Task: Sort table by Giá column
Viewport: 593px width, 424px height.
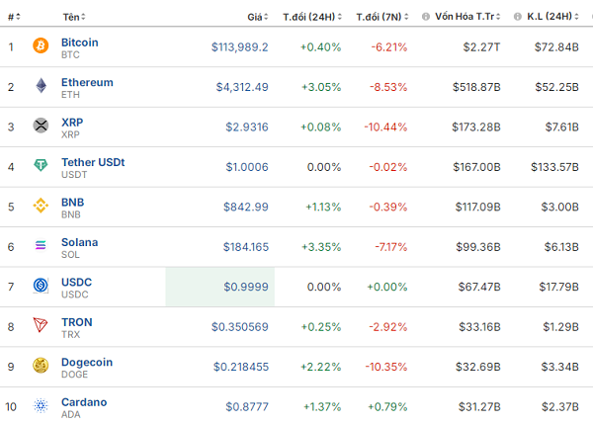Action: coord(258,17)
